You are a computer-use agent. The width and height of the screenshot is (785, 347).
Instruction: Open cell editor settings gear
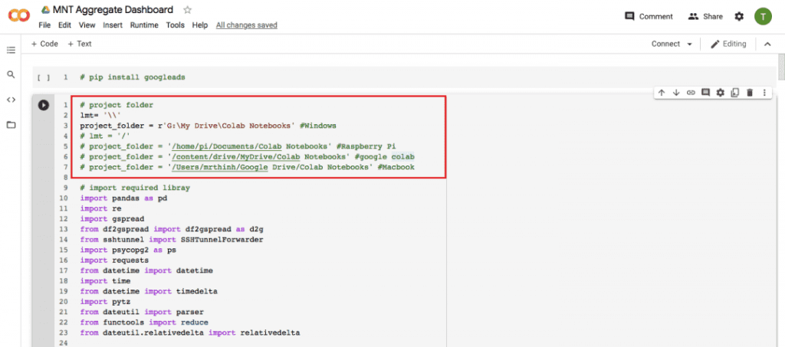[x=721, y=93]
